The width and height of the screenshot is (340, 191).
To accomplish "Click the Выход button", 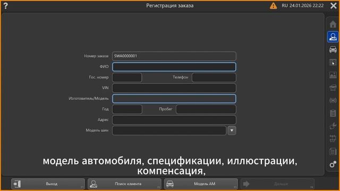I will (48, 184).
